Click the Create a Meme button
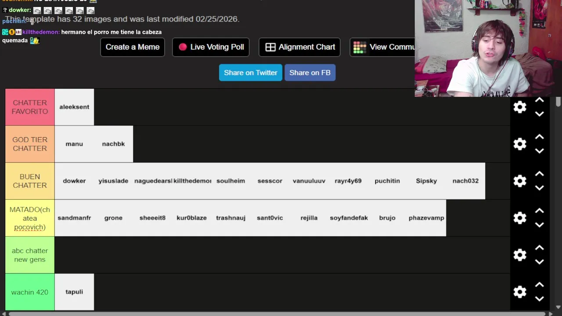 click(133, 47)
